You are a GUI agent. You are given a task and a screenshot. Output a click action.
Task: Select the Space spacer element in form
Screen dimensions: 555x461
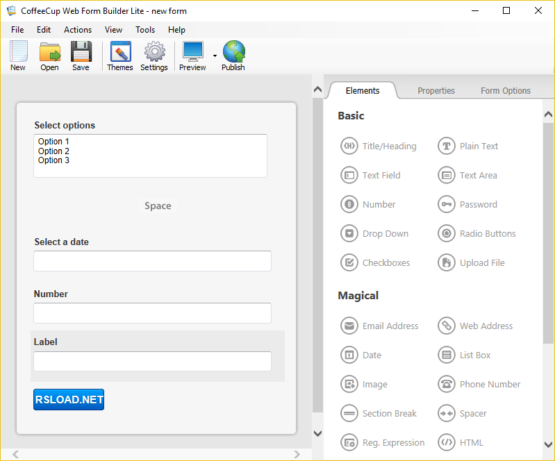coord(158,206)
